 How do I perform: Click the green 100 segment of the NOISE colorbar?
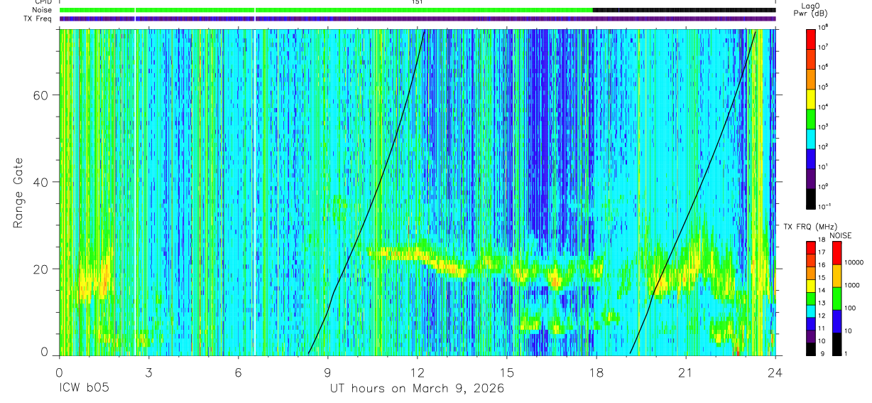click(x=836, y=299)
